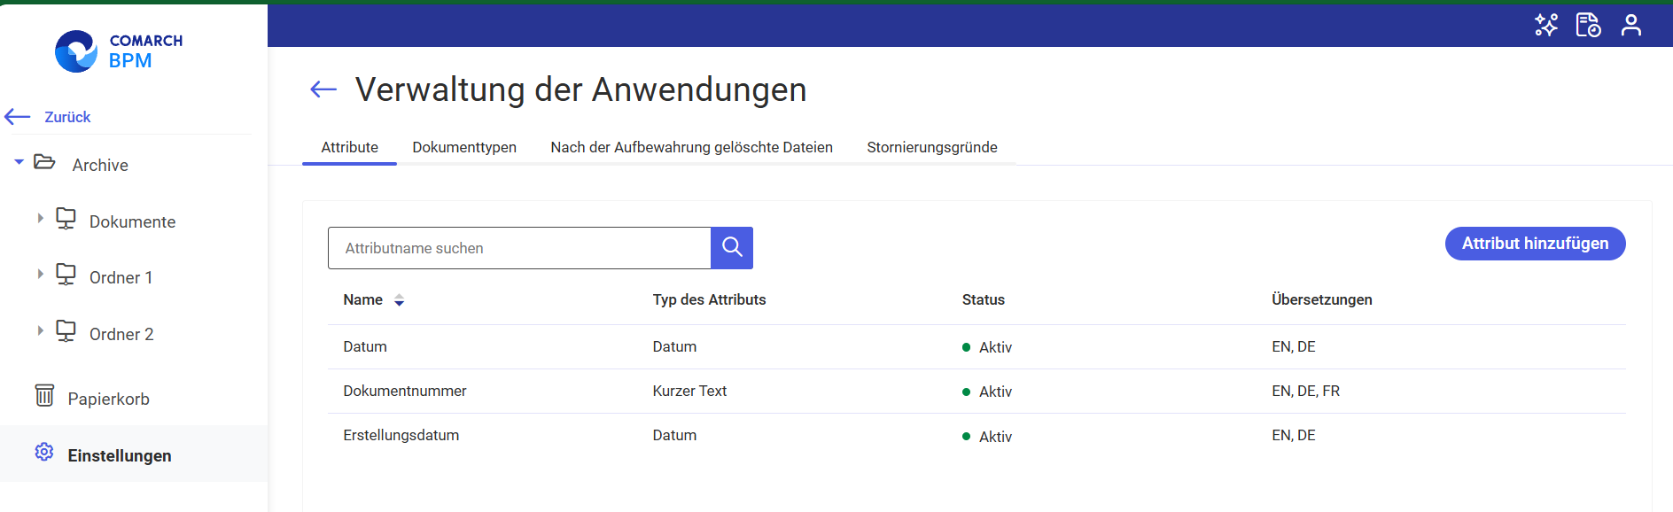Click the Attribut hinzufügen button
Image resolution: width=1673 pixels, height=512 pixels.
pos(1535,244)
